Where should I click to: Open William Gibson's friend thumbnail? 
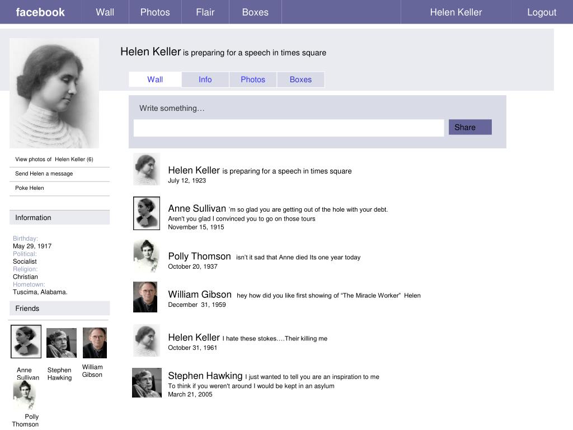pyautogui.click(x=95, y=343)
